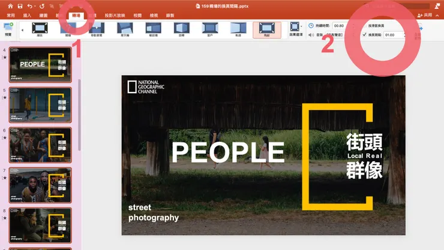Select the 群像 text on the slide
The image size is (444, 250).
tap(364, 170)
